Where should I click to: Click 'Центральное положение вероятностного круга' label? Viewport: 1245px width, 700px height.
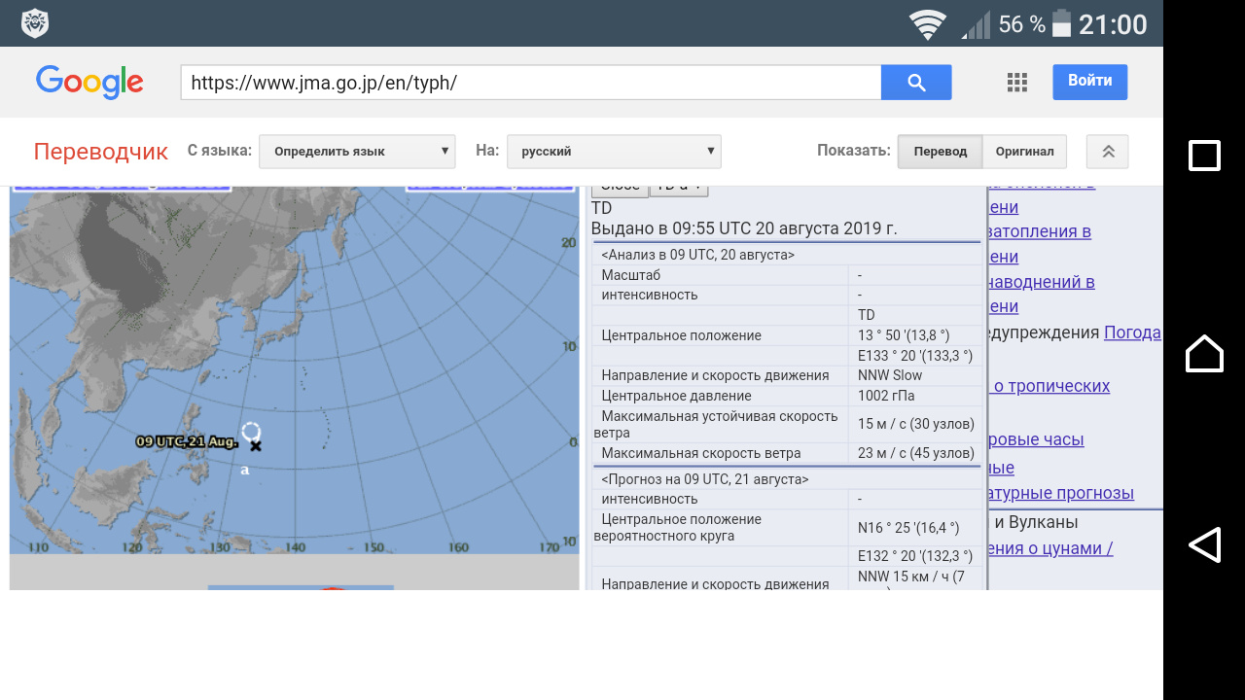(678, 528)
